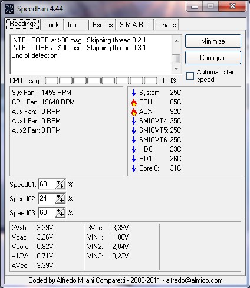This screenshot has height=288, width=250.
Task: Click the Speed01 up/down stepper
Action: (x=60, y=184)
